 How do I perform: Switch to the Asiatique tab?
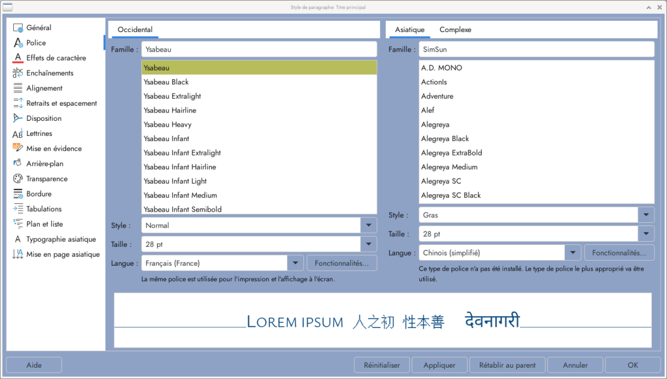[409, 30]
